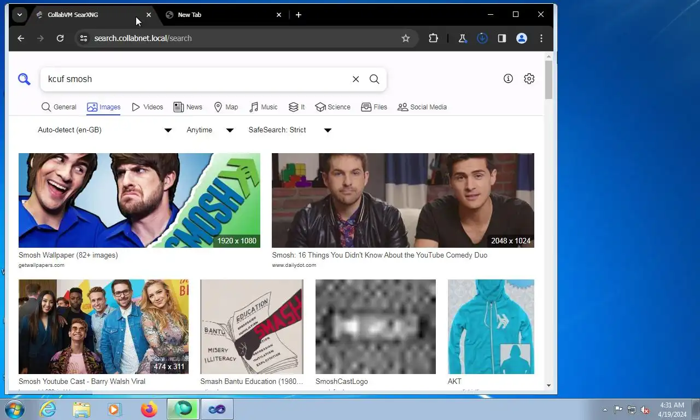Image resolution: width=700 pixels, height=420 pixels.
Task: Launch Firefox from taskbar
Action: pyautogui.click(x=149, y=409)
